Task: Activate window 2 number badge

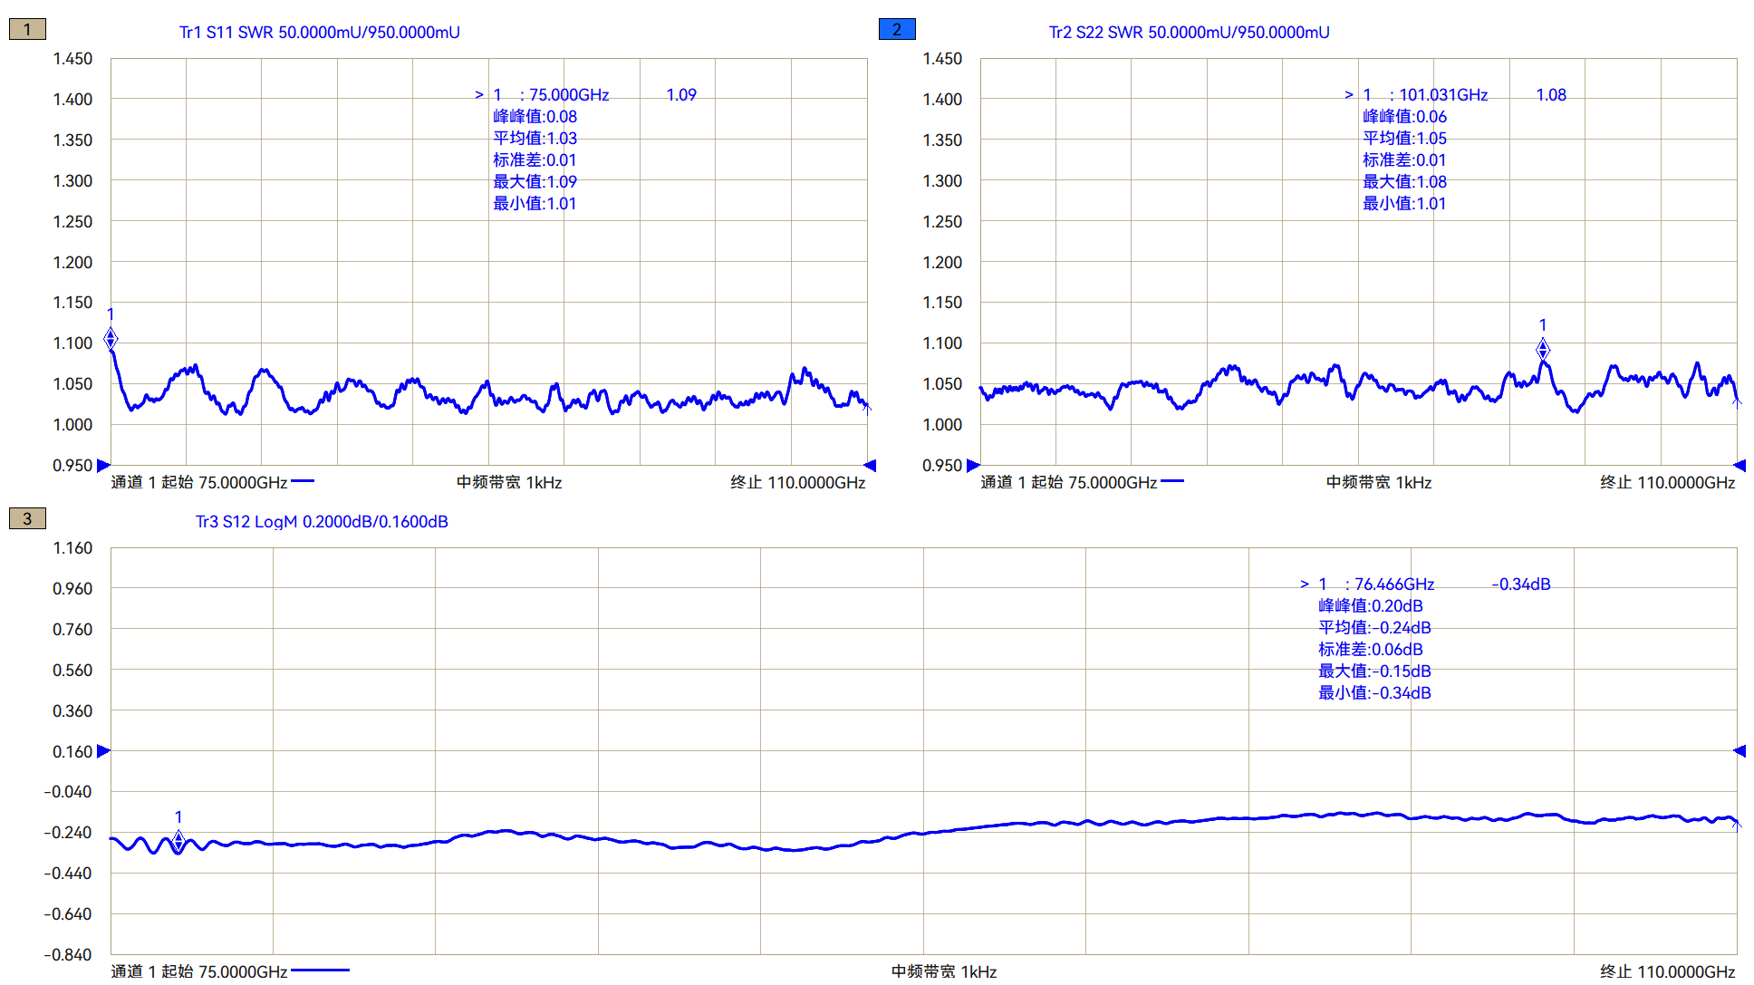Action: click(897, 30)
